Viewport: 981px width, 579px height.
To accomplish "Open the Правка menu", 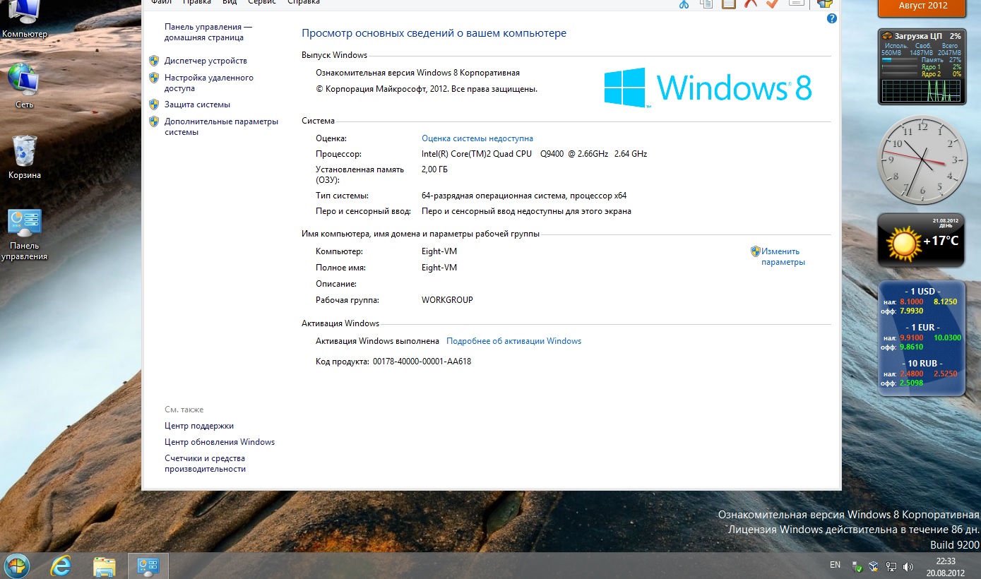I will click(197, 2).
